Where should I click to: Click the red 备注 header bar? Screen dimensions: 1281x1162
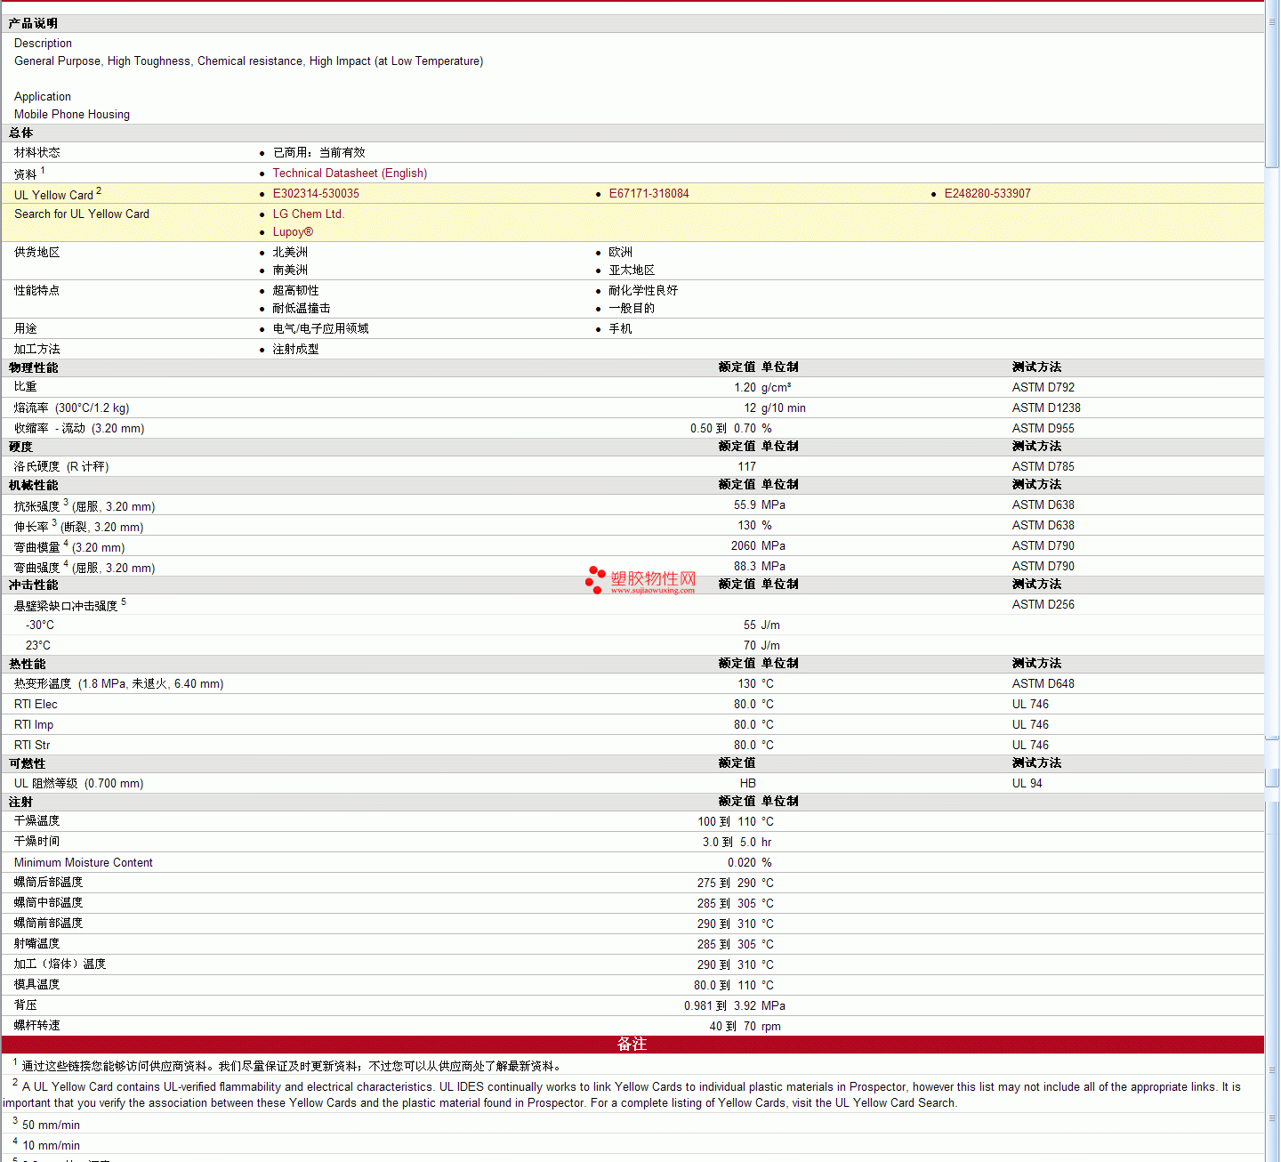pos(632,1045)
